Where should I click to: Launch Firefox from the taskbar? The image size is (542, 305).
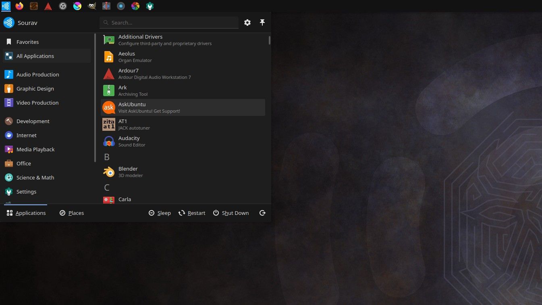[19, 6]
